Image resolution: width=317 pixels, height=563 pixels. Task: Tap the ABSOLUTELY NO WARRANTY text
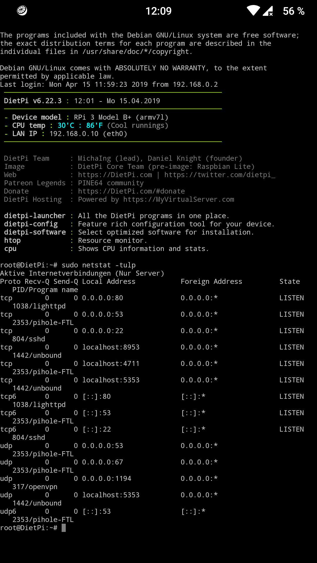(x=162, y=68)
